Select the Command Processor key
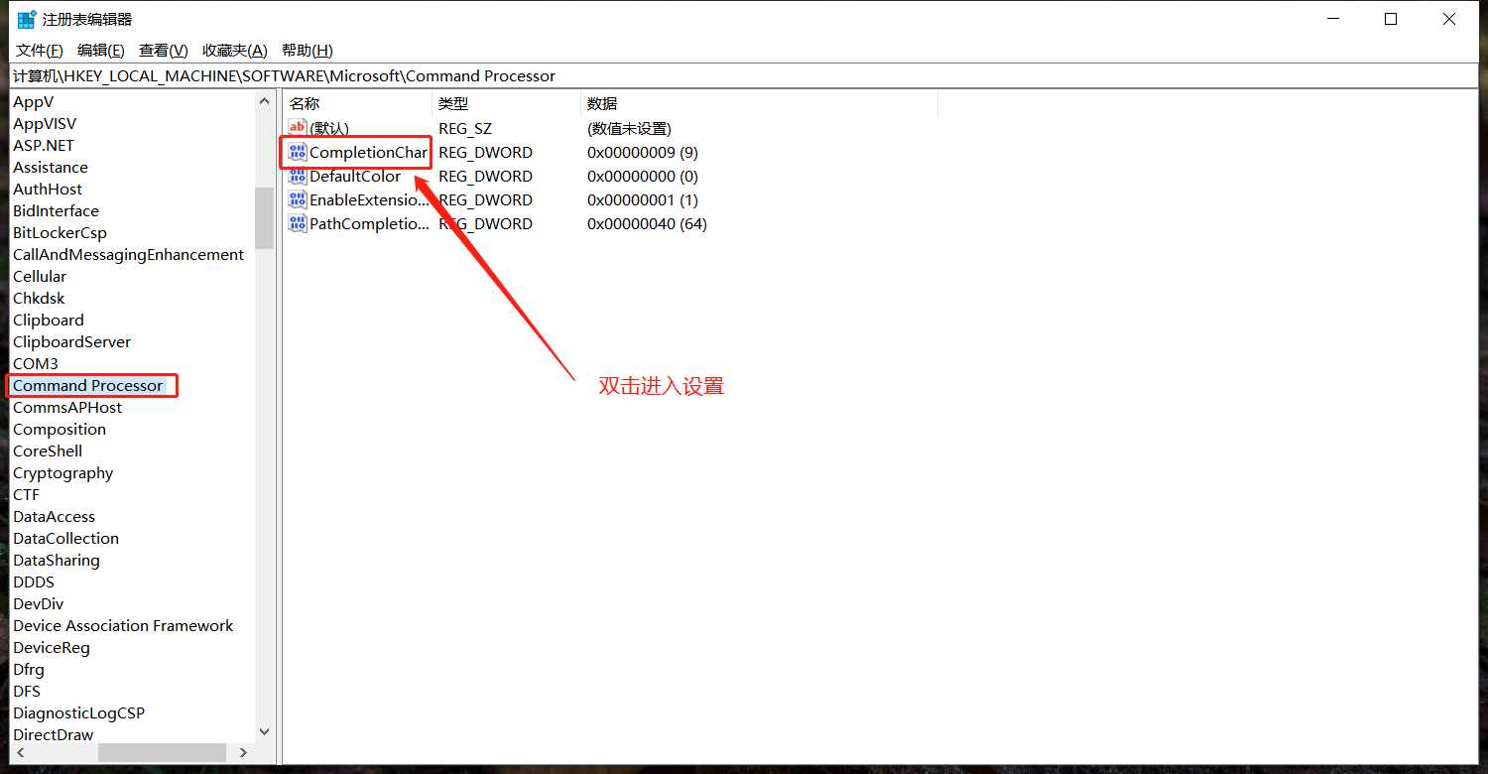The width and height of the screenshot is (1488, 774). (87, 385)
